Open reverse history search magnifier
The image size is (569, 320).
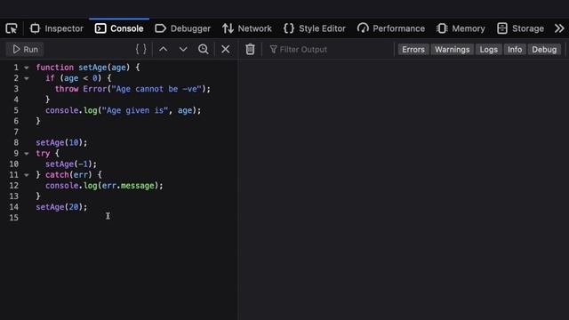(x=204, y=50)
